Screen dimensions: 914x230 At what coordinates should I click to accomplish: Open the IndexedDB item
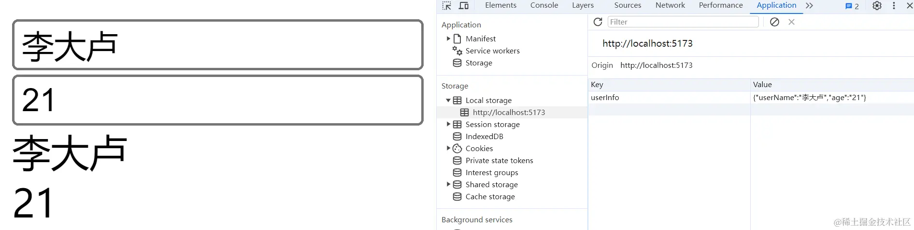point(484,136)
